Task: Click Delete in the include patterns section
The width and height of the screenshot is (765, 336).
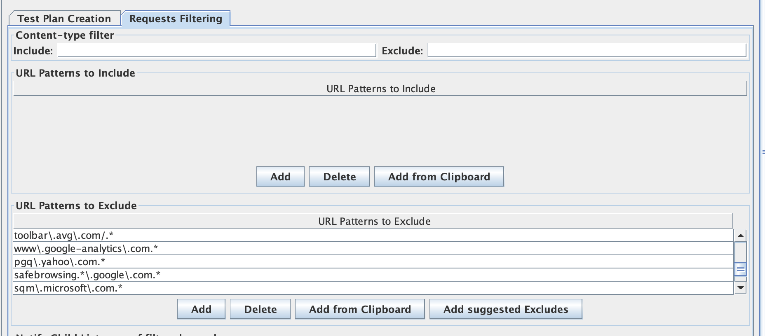Action: 339,176
